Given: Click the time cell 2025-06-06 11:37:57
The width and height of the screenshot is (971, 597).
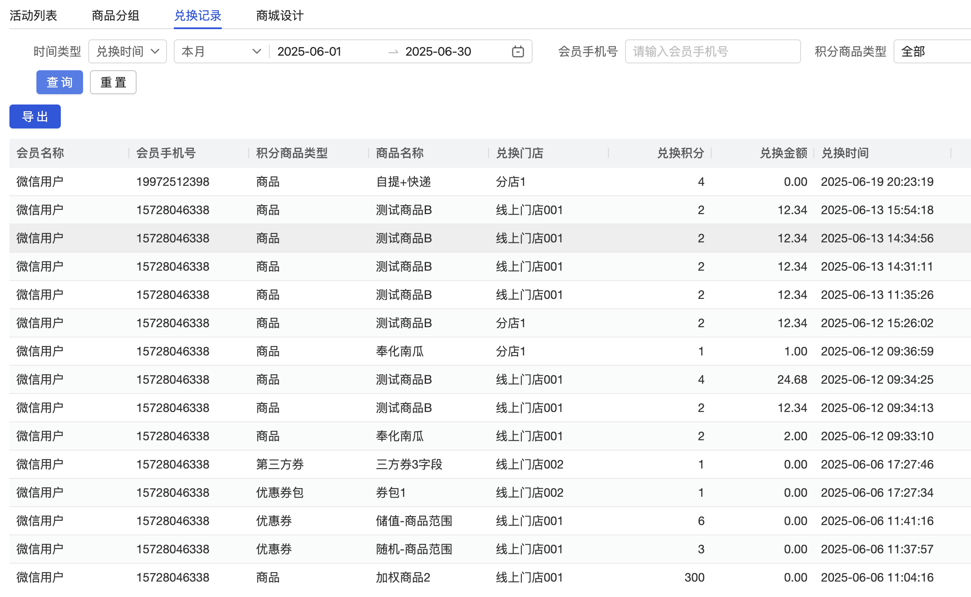Looking at the screenshot, I should coord(877,549).
